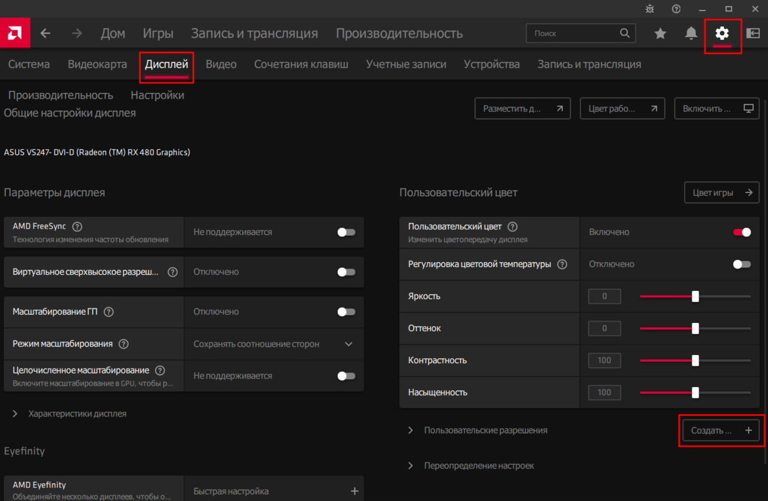Disable Пользовательский цвет switch
The image size is (768, 501).
742,232
